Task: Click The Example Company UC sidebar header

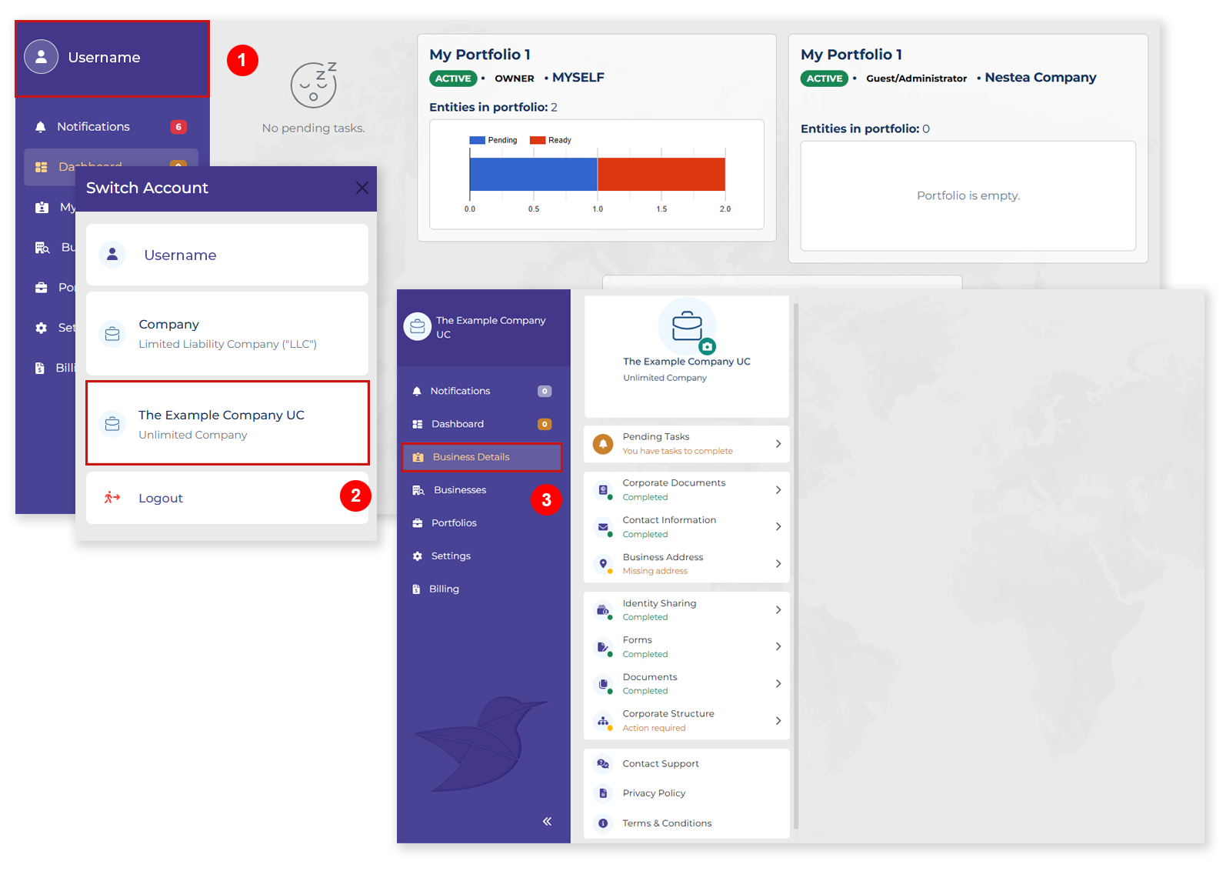Action: [484, 327]
